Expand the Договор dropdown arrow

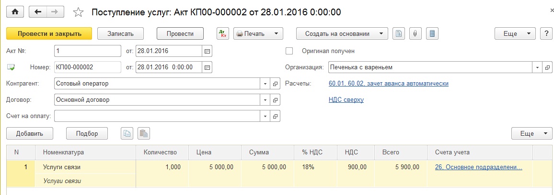click(x=266, y=100)
